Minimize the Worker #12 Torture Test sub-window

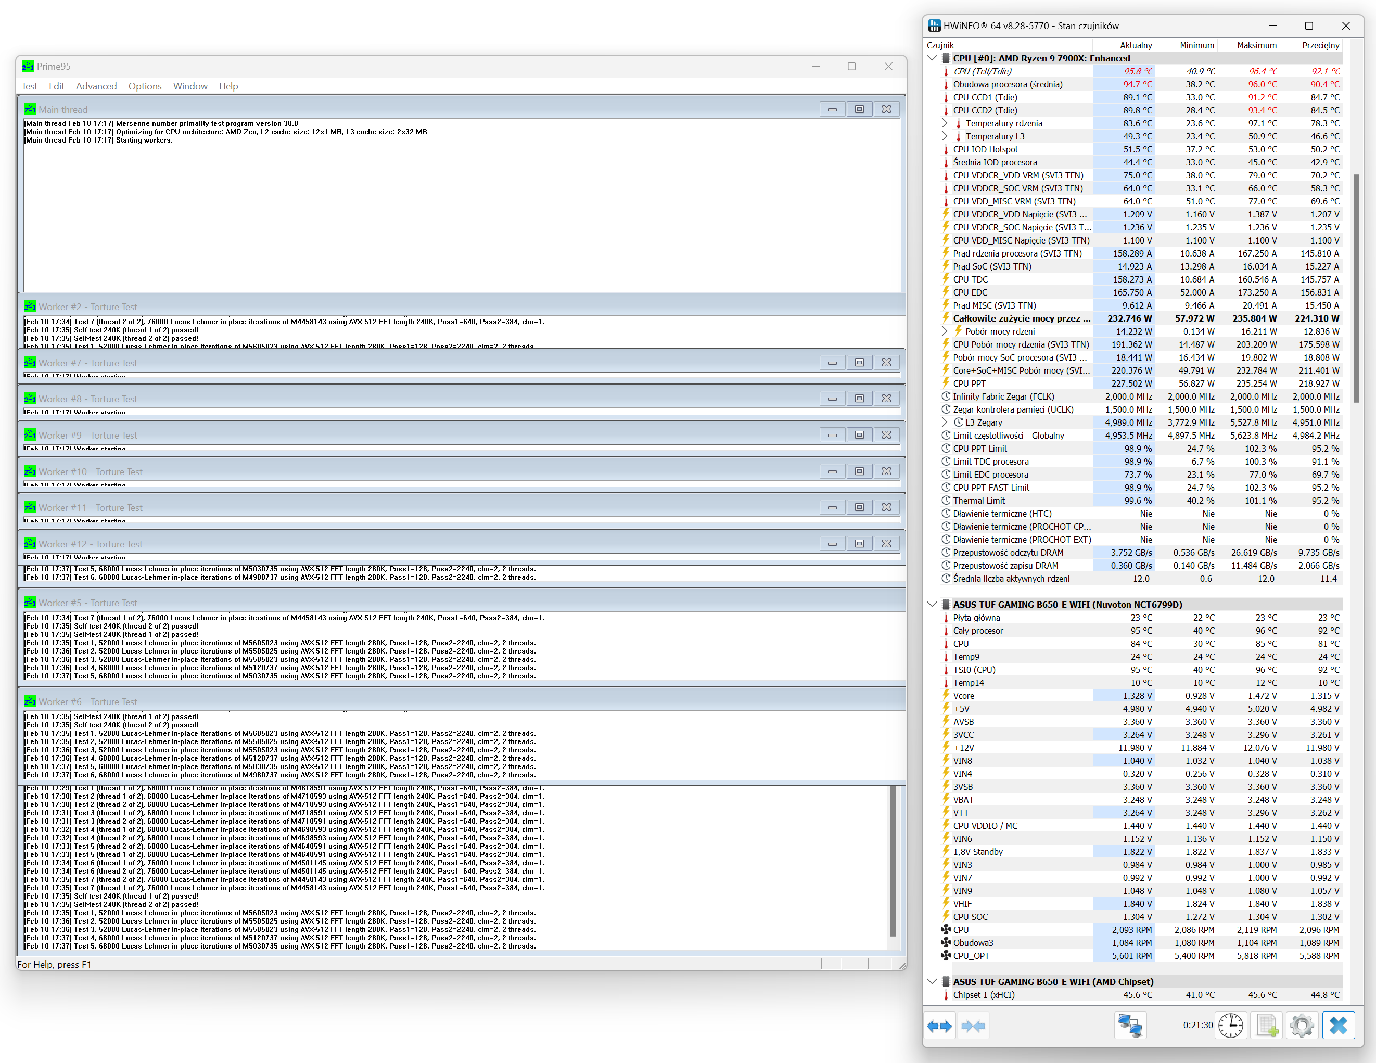832,544
